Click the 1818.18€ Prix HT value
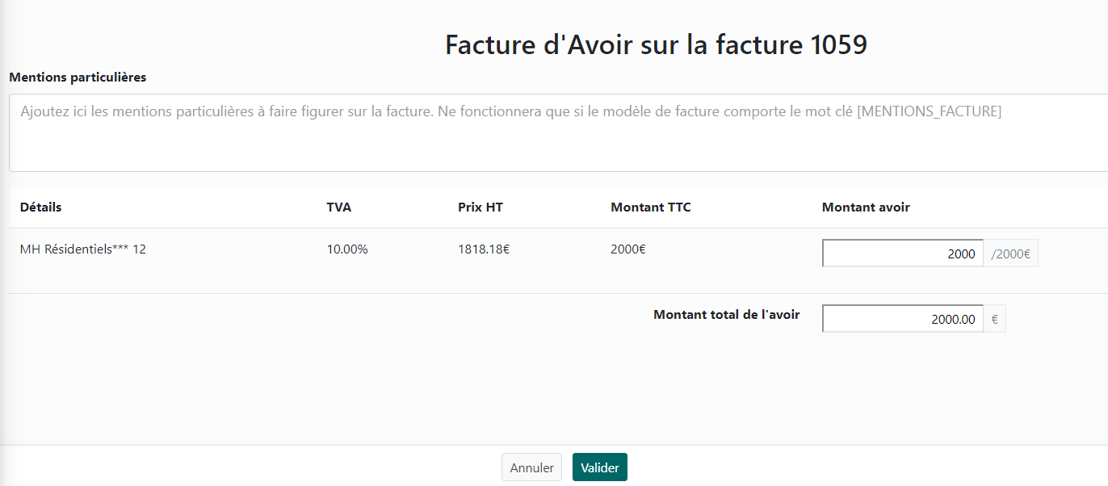Image resolution: width=1108 pixels, height=486 pixels. tap(483, 249)
